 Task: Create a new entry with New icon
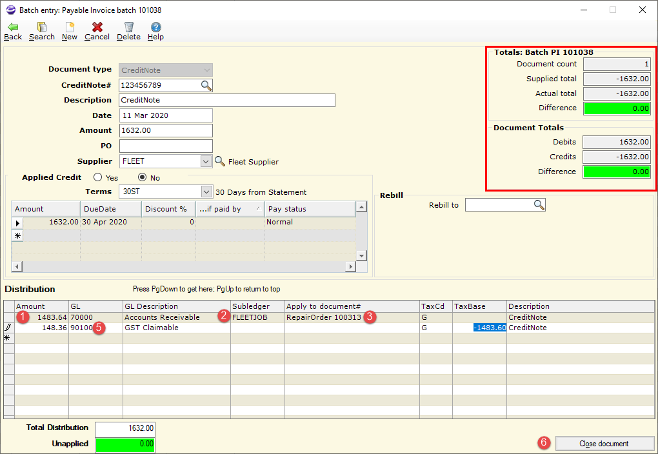click(x=69, y=27)
